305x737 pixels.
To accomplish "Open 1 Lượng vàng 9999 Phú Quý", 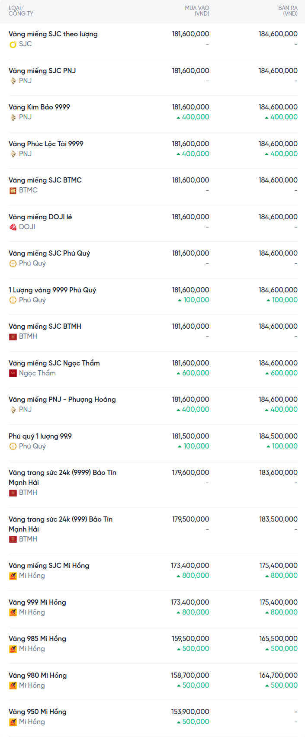I will coord(52,290).
